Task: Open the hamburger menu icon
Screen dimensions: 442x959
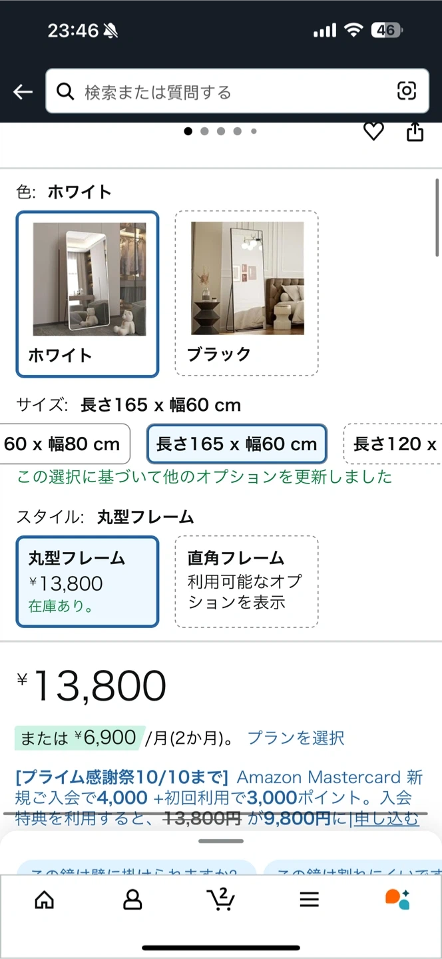Action: point(309,900)
